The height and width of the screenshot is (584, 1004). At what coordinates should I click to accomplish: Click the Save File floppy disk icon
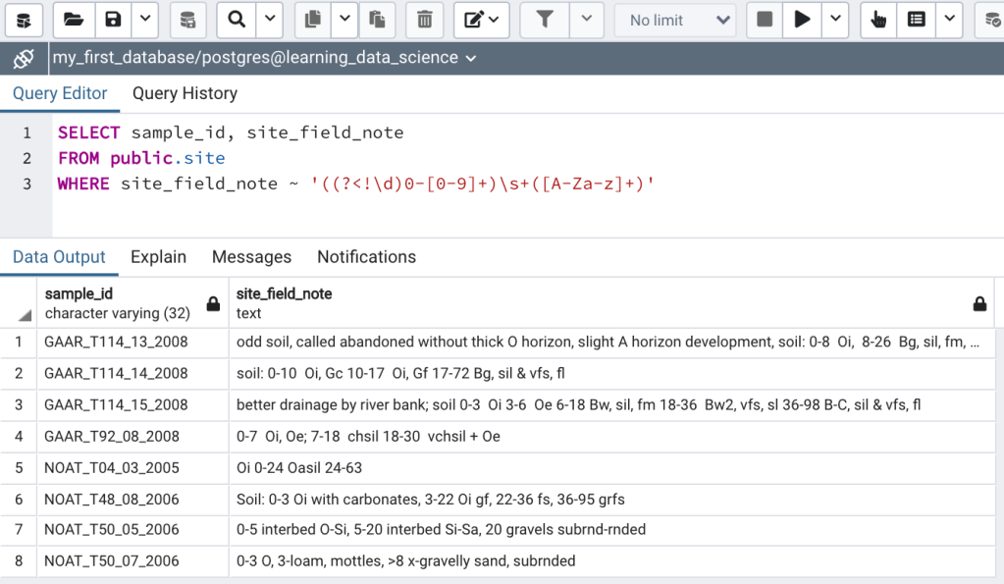[x=114, y=20]
